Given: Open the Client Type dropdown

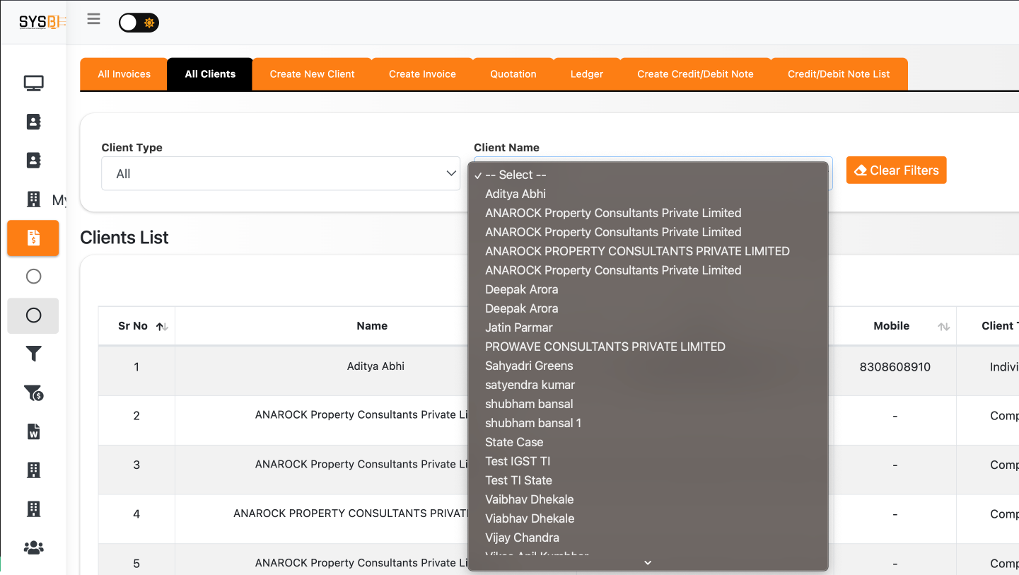Looking at the screenshot, I should (x=281, y=174).
